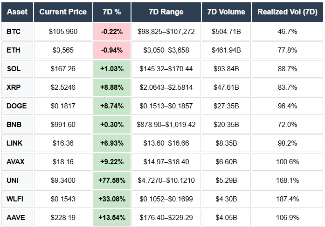Click the Asset column header
This screenshot has height=227, width=325.
[17, 12]
